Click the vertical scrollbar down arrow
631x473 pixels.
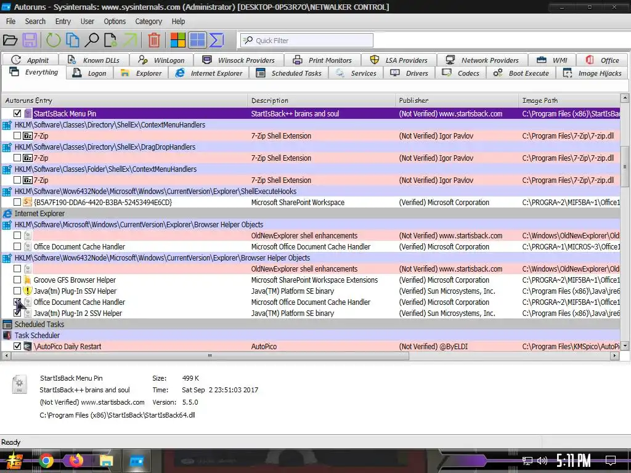(x=625, y=346)
